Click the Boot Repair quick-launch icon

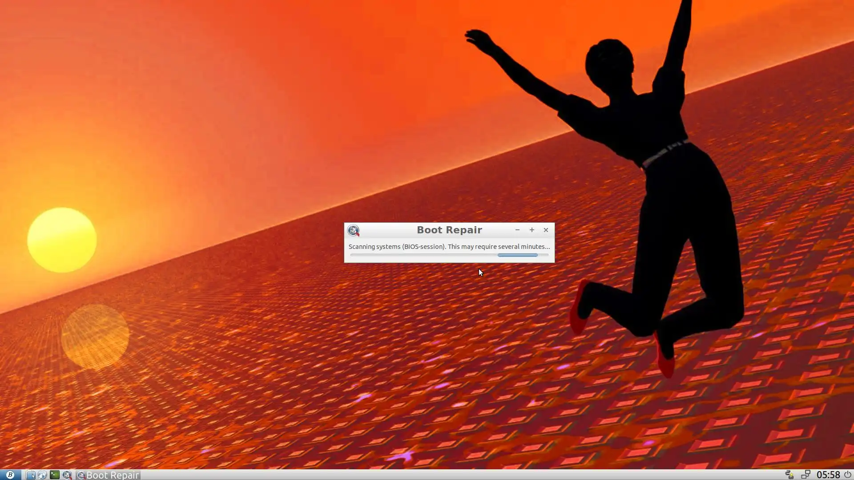pyautogui.click(x=67, y=475)
